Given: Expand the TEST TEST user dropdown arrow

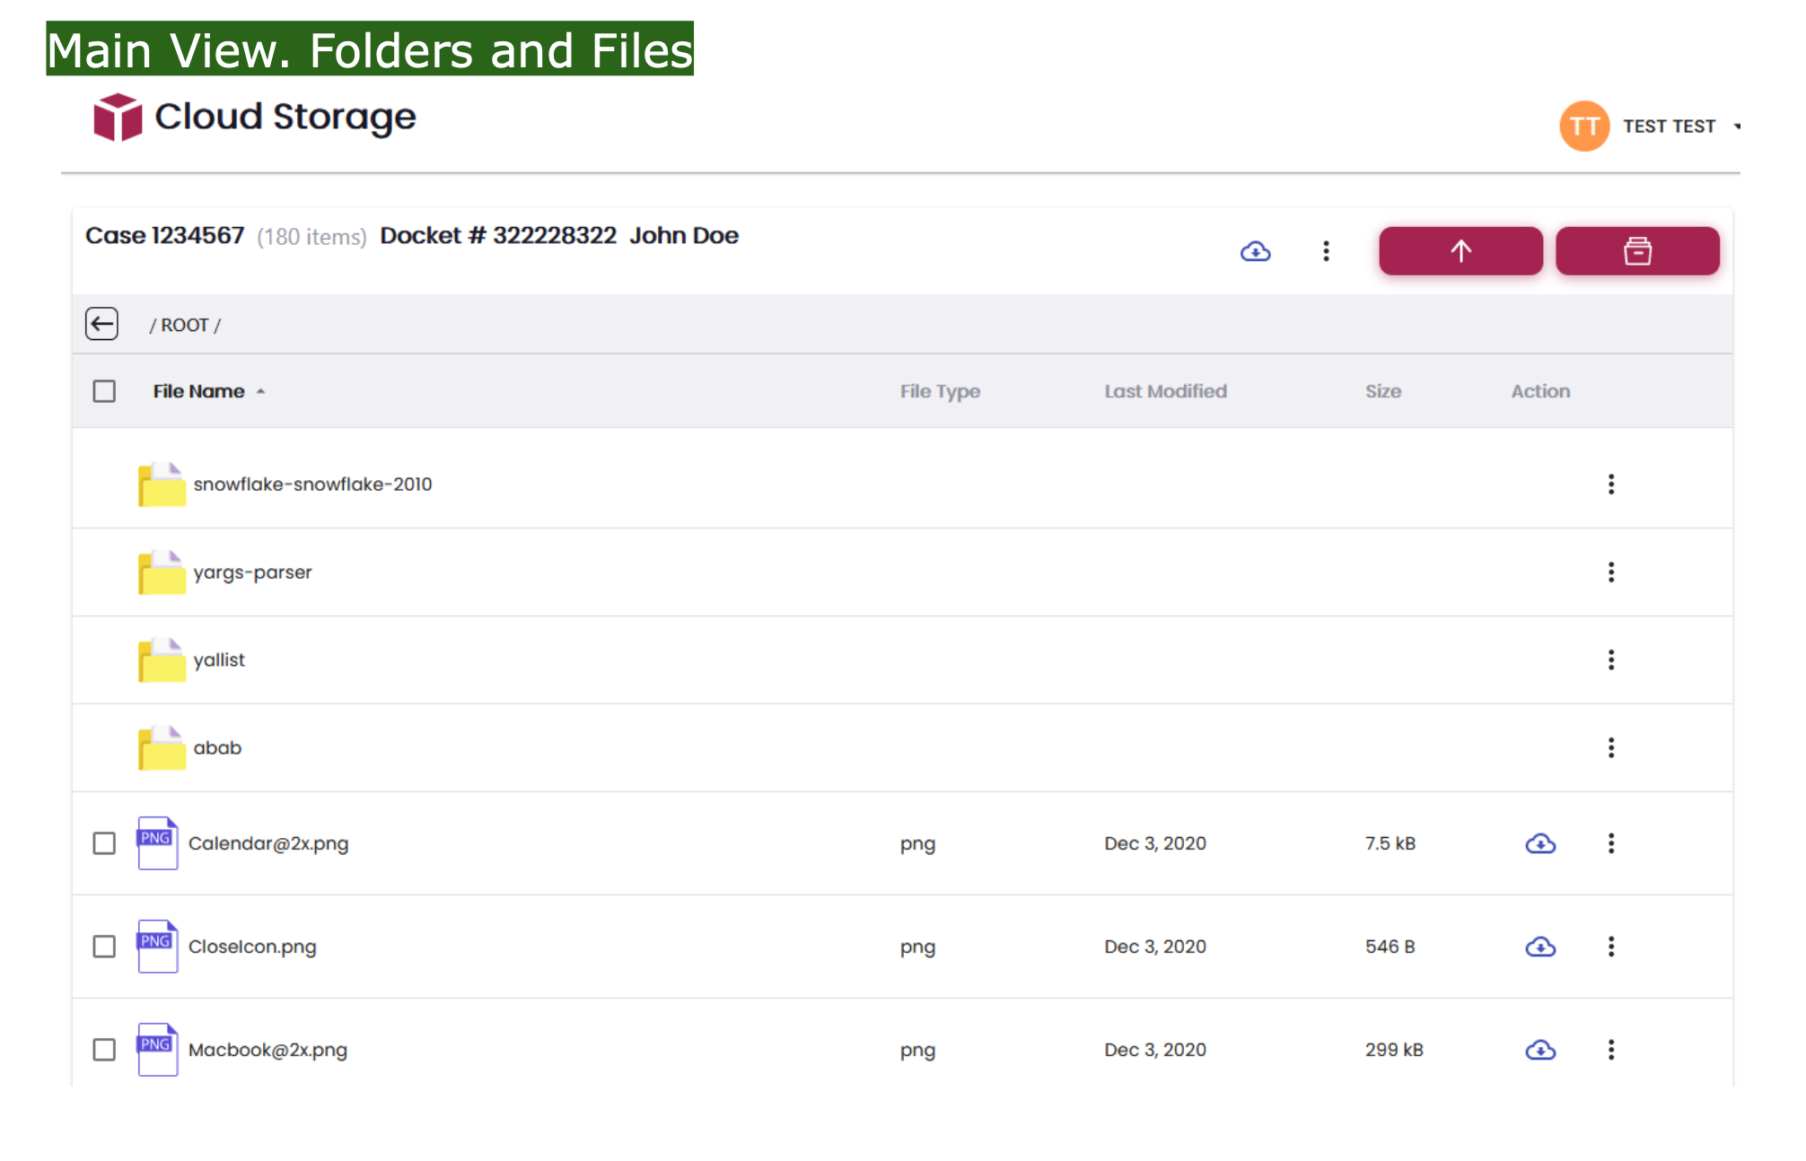Looking at the screenshot, I should click(1738, 127).
